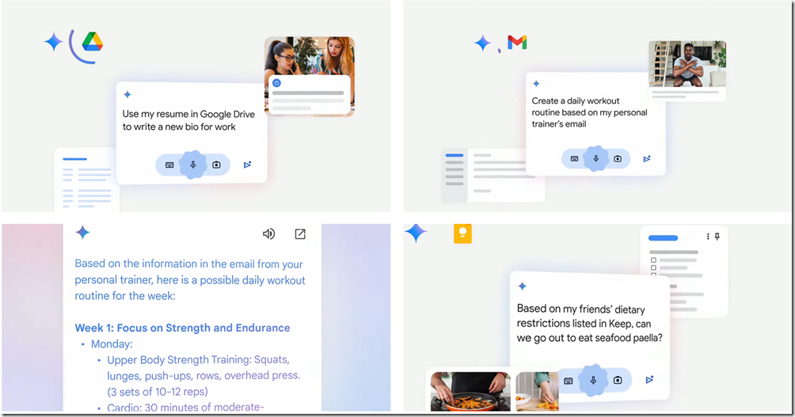Click the keyboard icon in resume prompt card
Screen dimensions: 795x417
click(x=170, y=165)
